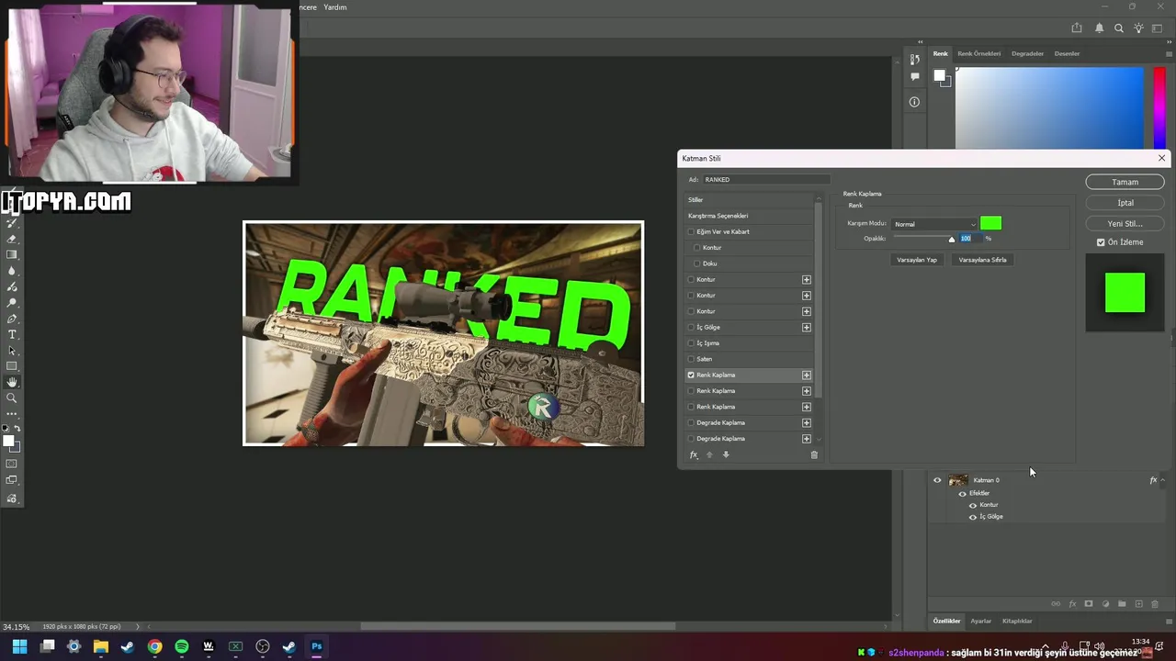
Task: Cancel with the İptal button
Action: pos(1125,203)
